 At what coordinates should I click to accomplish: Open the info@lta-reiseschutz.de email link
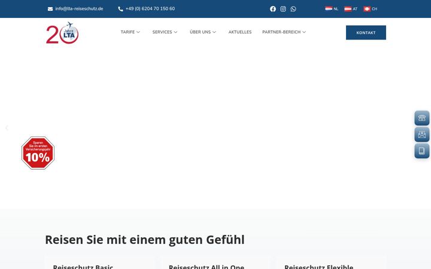(x=79, y=9)
